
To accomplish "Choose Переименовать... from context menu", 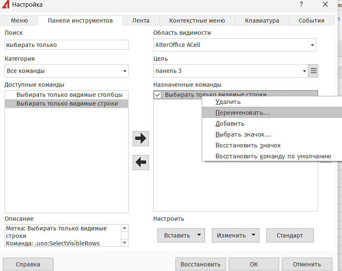I will (242, 113).
